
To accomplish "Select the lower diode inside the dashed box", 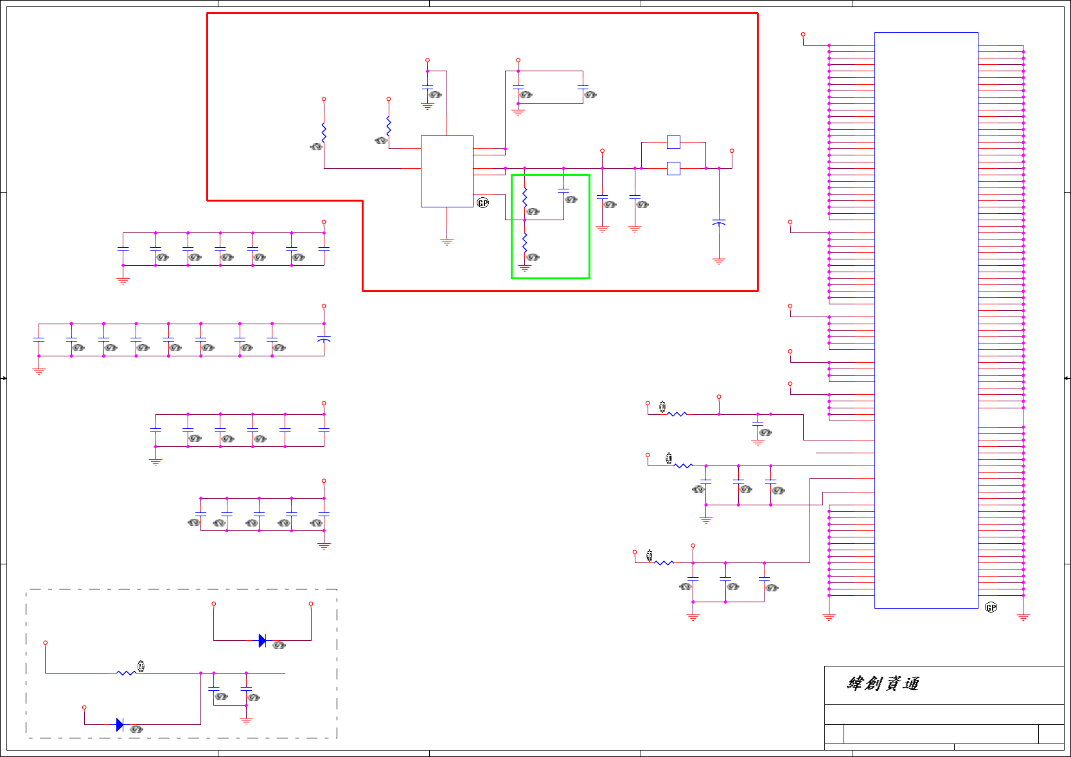I will click(x=119, y=724).
